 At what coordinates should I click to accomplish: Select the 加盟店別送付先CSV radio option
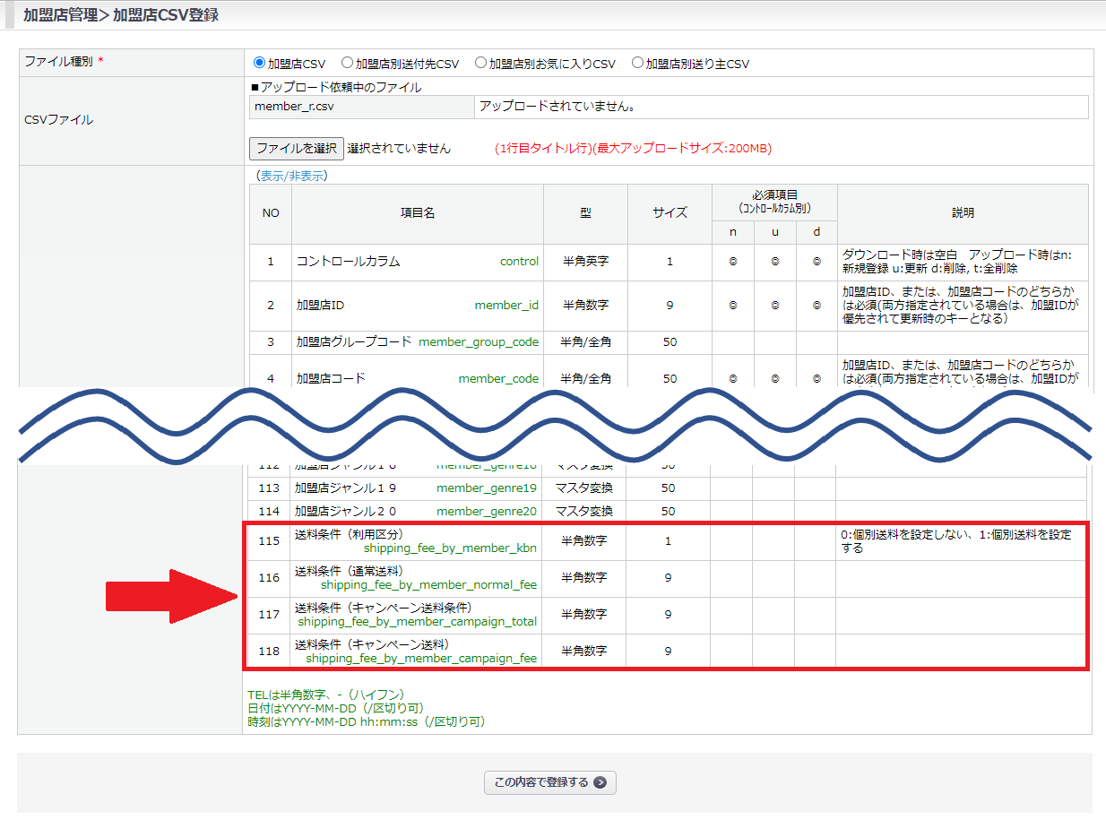[x=347, y=64]
